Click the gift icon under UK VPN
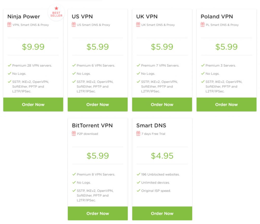The height and width of the screenshot is (224, 260). [x=138, y=25]
